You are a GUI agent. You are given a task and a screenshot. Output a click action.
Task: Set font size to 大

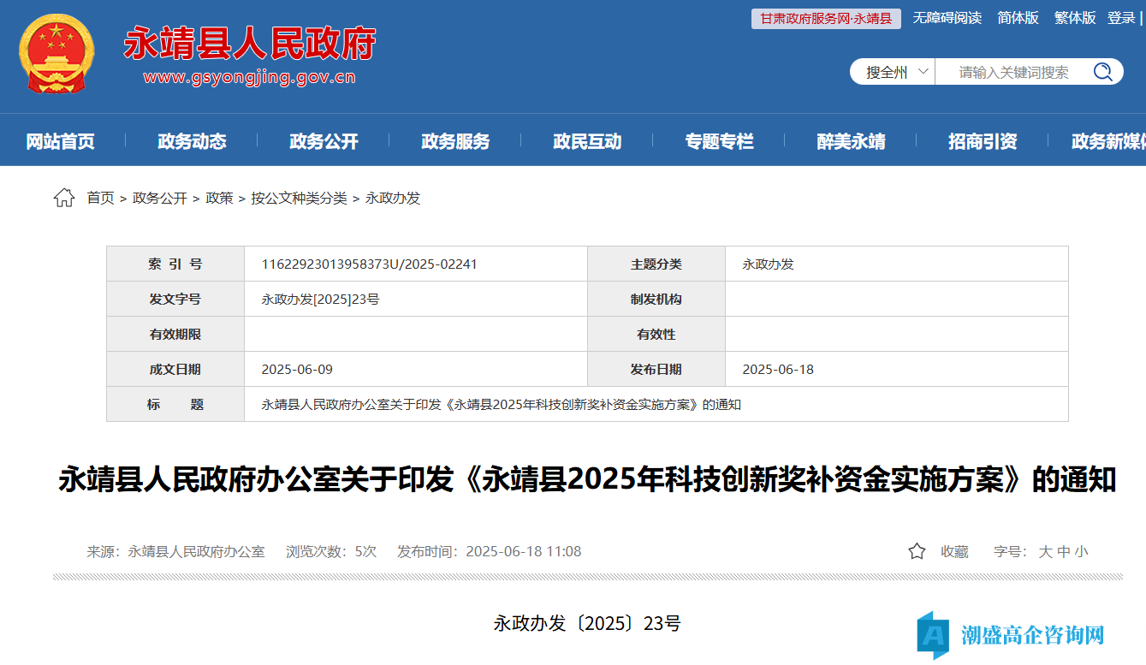pyautogui.click(x=1045, y=552)
